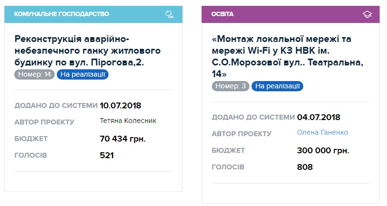Screen dimensions: 387x206
Task: Select the date 04.07.2018
Action: tap(319, 117)
